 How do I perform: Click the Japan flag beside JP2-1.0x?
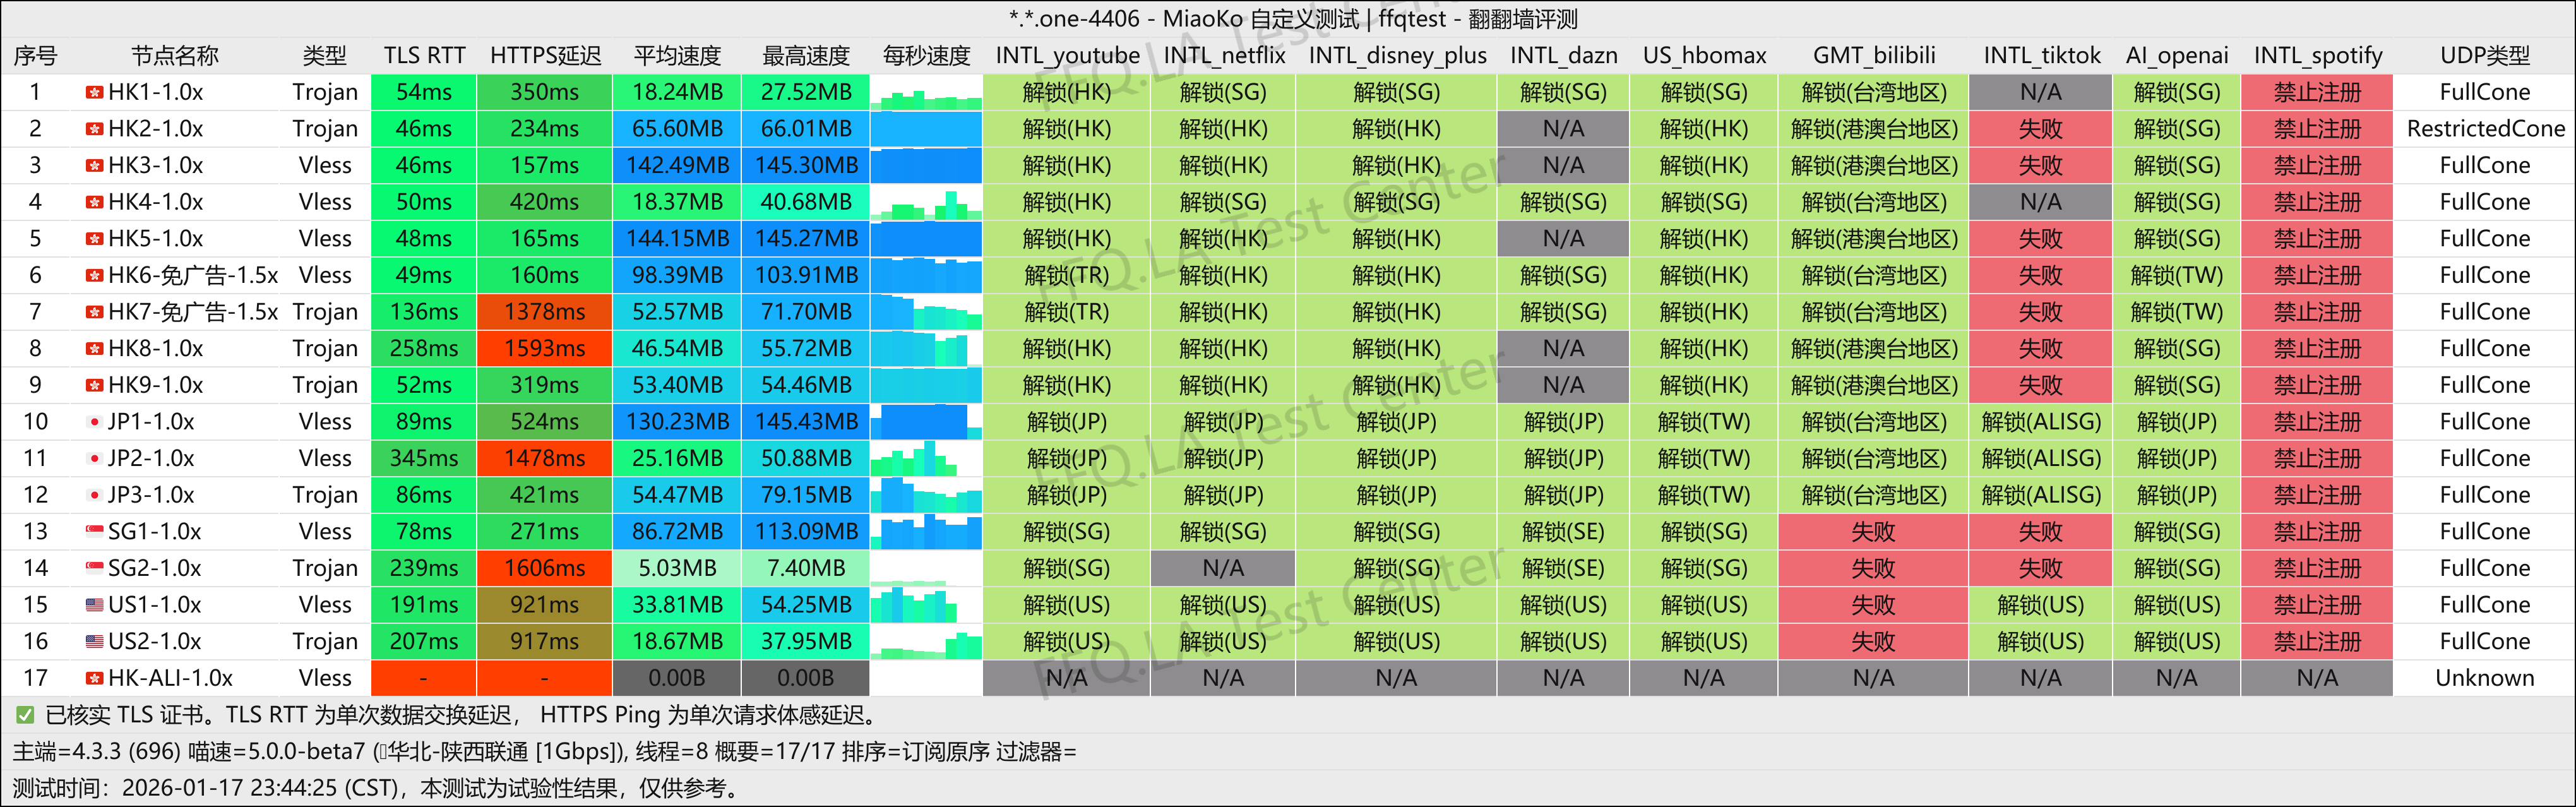coord(94,458)
